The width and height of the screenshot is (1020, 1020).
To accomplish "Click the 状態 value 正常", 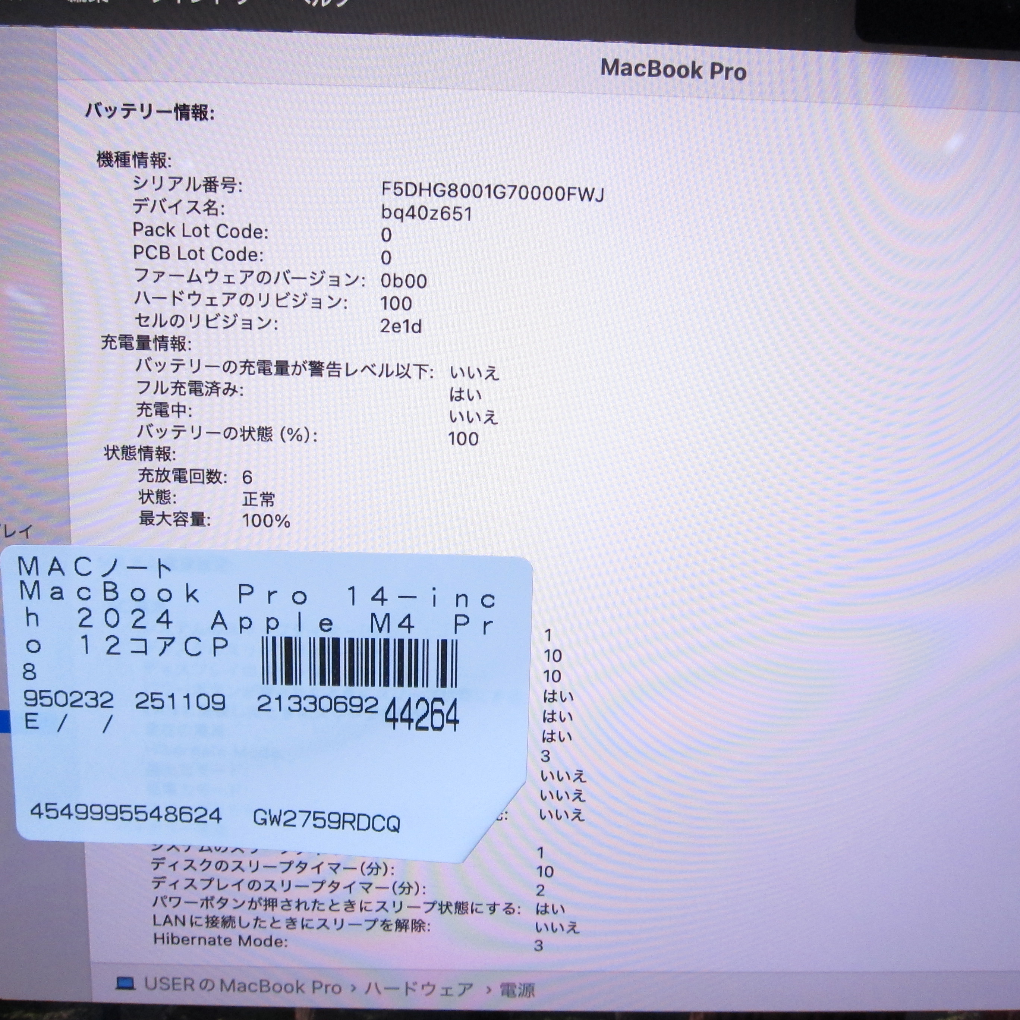I will tap(259, 500).
